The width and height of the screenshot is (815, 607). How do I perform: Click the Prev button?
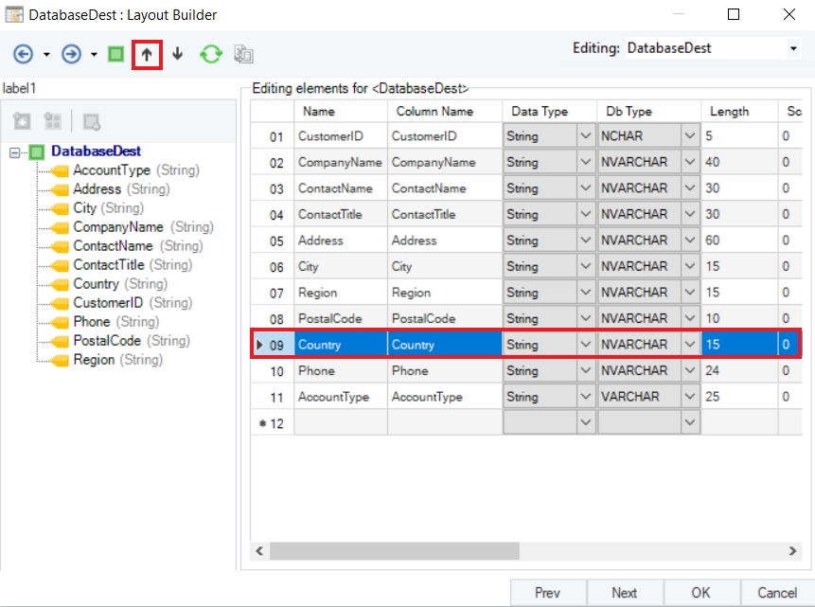click(x=547, y=593)
